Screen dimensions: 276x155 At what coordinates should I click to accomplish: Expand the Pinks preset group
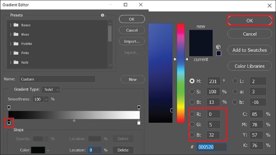pos(11,53)
